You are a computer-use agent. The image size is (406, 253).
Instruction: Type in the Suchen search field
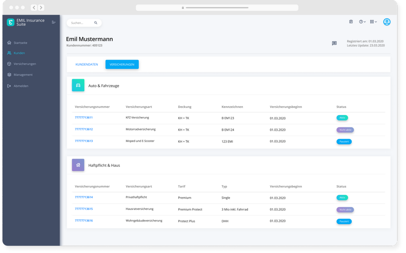[x=81, y=23]
